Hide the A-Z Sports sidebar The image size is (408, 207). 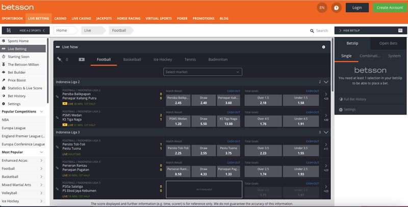tap(25, 31)
